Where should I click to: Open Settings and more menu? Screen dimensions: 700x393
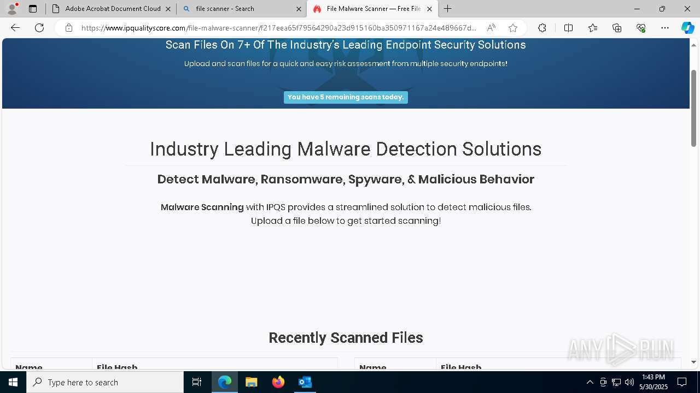[665, 28]
